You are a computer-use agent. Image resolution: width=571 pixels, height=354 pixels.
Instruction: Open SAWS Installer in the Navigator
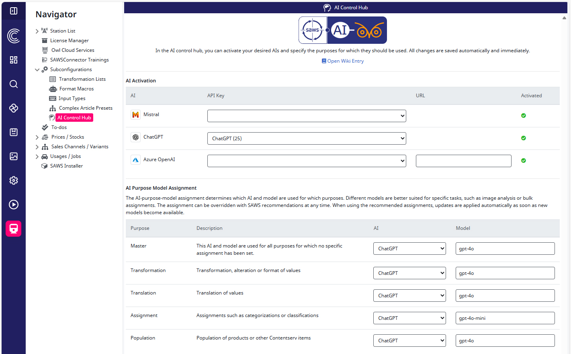click(66, 166)
